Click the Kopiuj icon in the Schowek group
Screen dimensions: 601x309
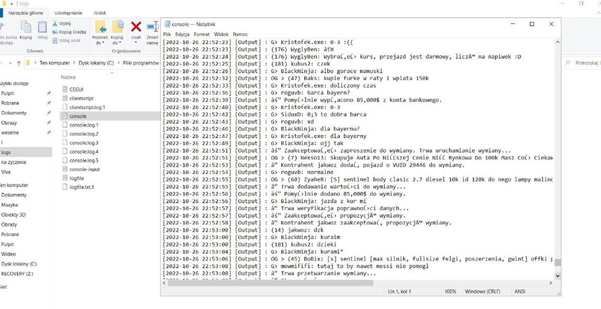pos(26,27)
